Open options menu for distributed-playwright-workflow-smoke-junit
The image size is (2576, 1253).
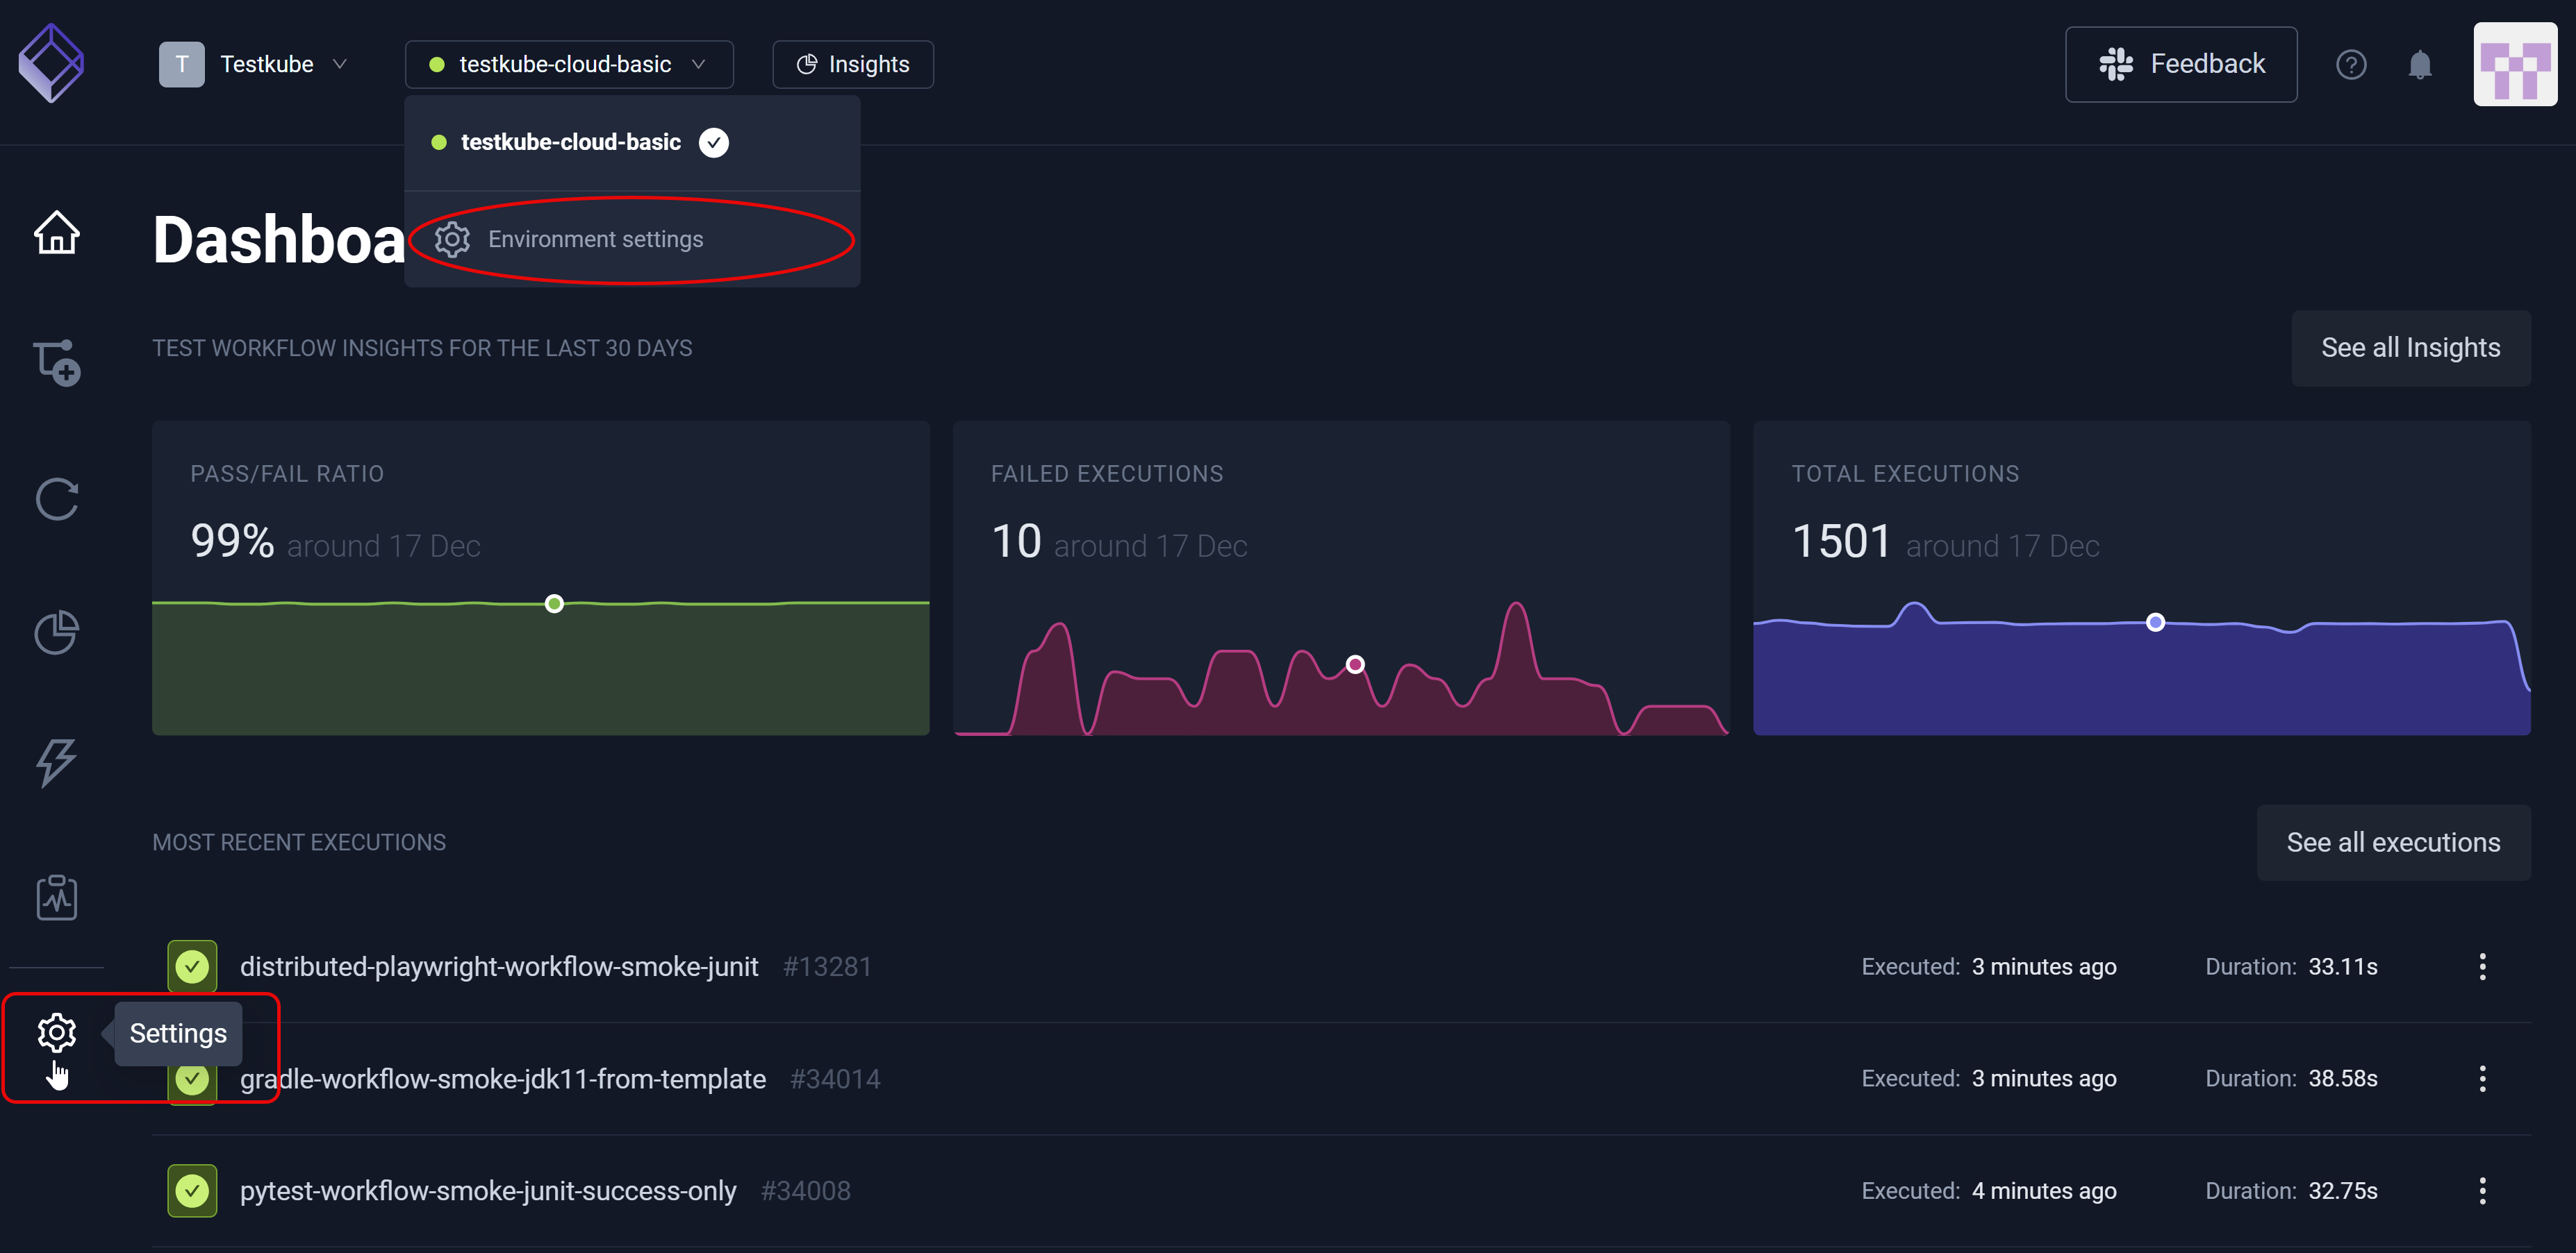tap(2482, 966)
